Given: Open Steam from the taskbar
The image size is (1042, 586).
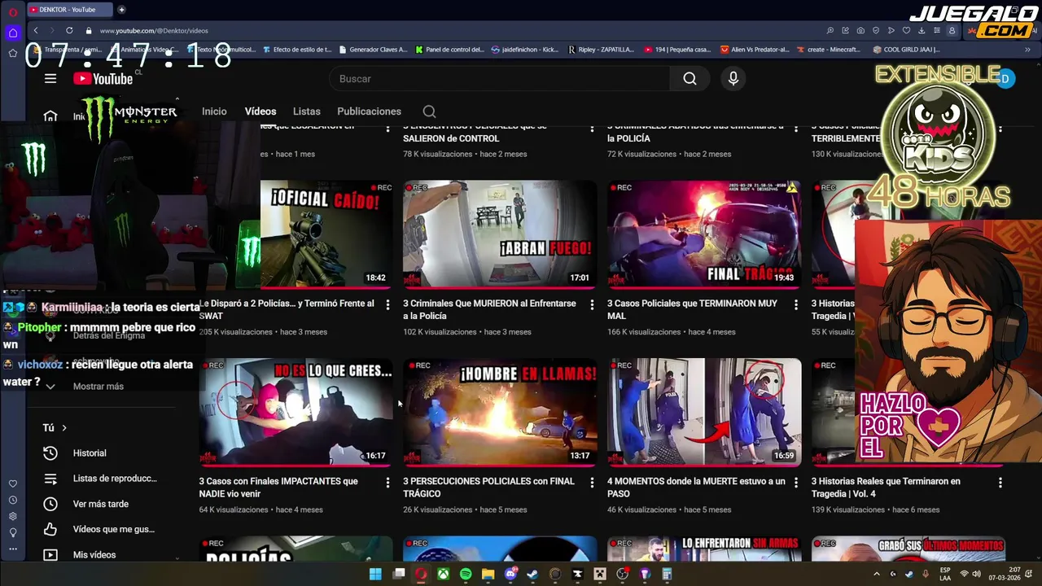Looking at the screenshot, I should pyautogui.click(x=532, y=574).
